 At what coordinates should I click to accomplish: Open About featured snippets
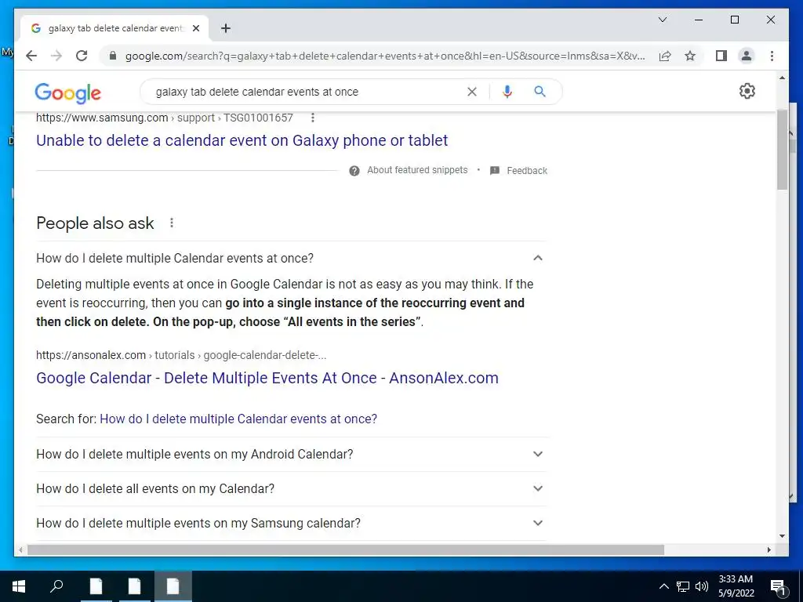tap(417, 170)
